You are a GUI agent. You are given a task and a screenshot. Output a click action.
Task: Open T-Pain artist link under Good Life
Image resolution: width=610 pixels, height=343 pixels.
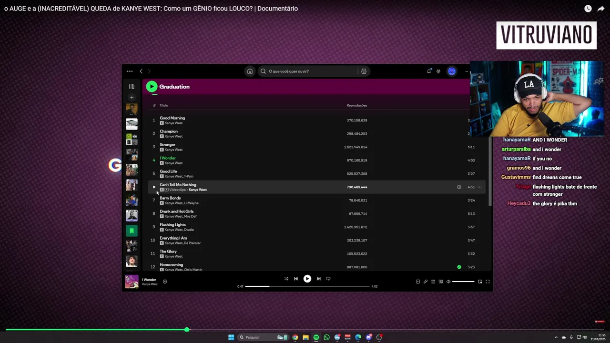point(189,176)
